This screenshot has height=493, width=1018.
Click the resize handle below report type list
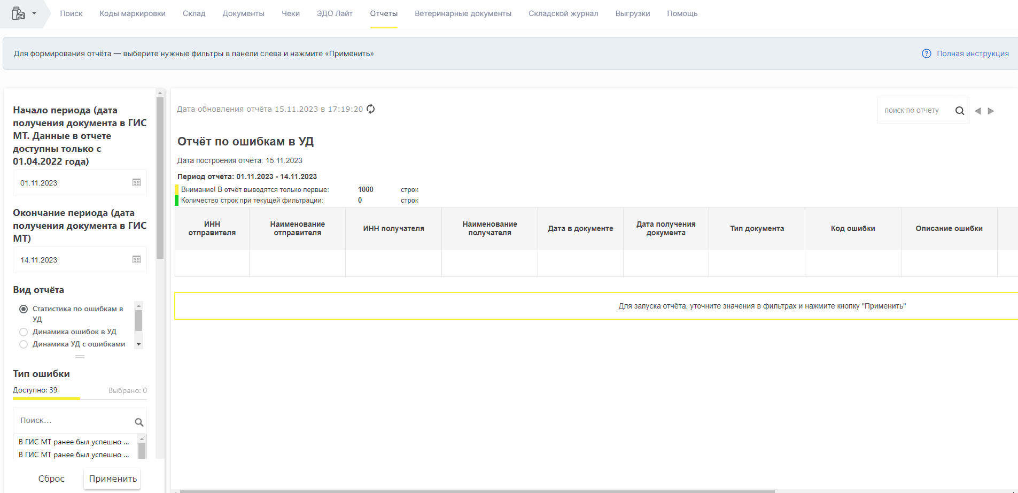click(x=80, y=357)
